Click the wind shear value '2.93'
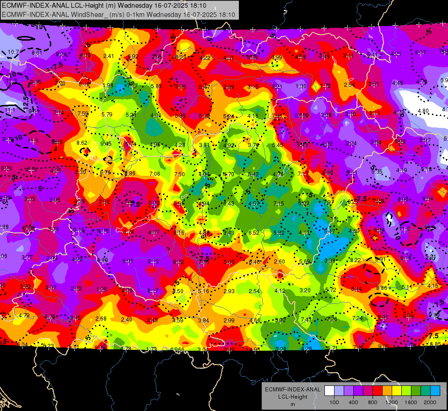Image resolution: width=448 pixels, height=411 pixels. [x=229, y=291]
